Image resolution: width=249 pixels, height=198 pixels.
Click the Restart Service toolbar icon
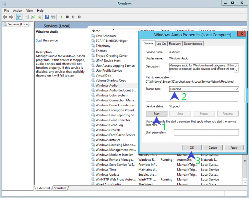pyautogui.click(x=79, y=17)
